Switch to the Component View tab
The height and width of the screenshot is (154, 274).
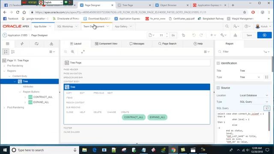click(106, 44)
